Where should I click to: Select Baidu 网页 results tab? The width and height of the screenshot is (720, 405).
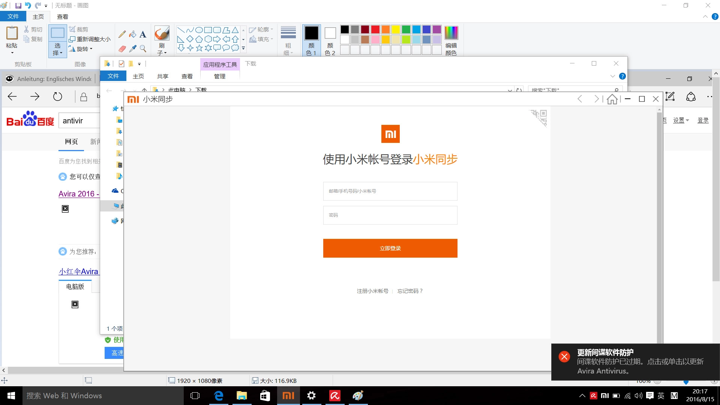[71, 142]
